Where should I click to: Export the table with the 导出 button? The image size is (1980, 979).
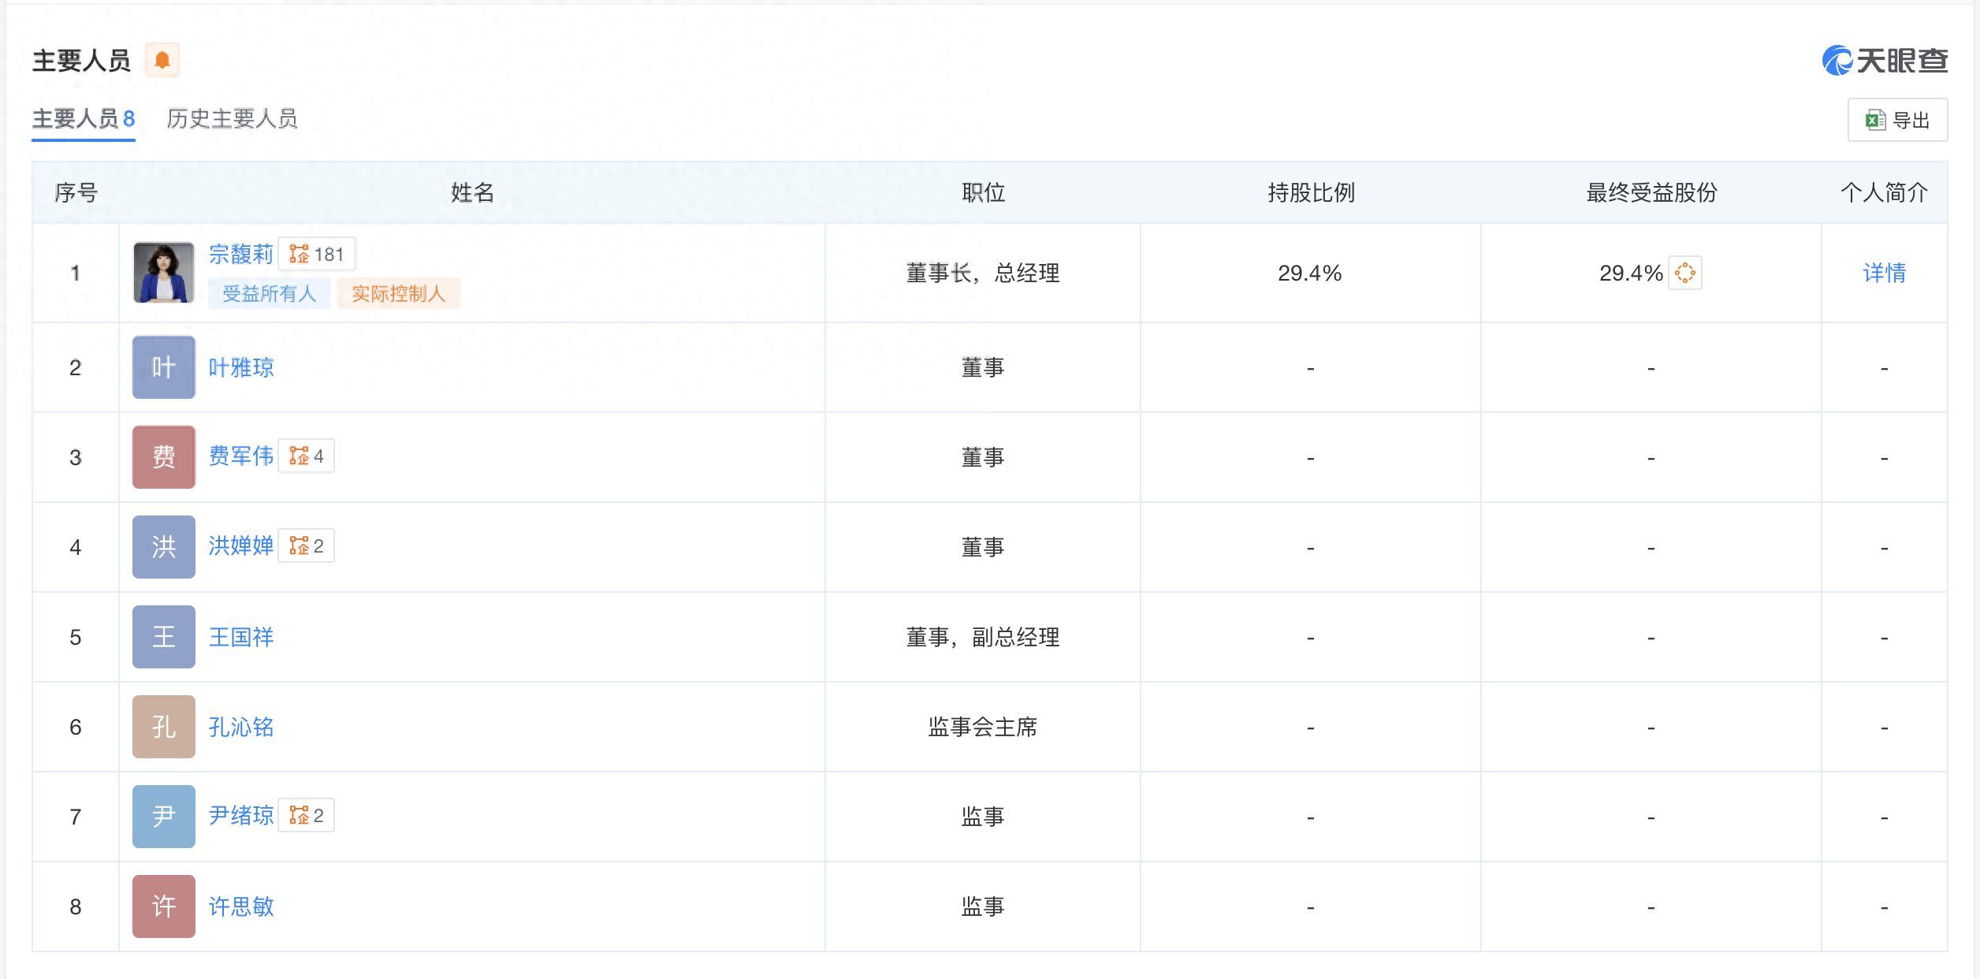click(x=1897, y=120)
